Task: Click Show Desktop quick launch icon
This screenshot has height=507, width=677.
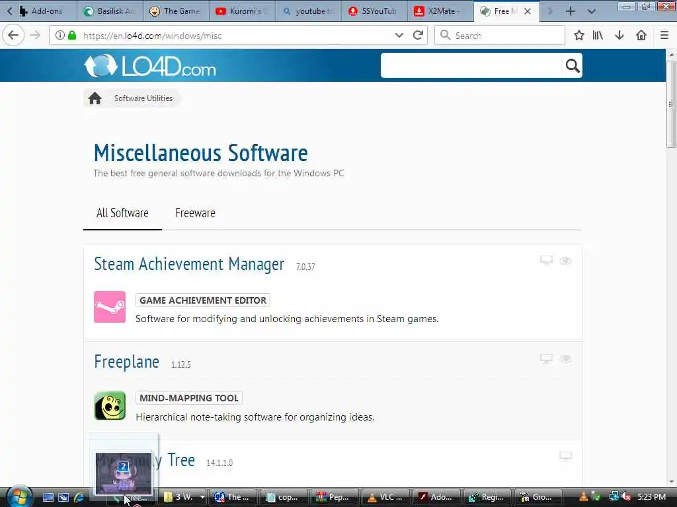Action: click(48, 497)
